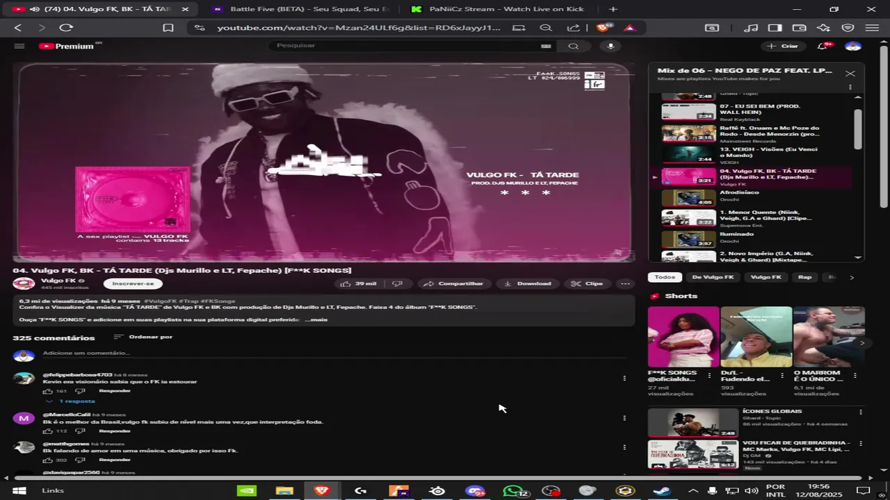The width and height of the screenshot is (890, 500).
Task: Open the on-screen keyboard icon in search box
Action: [546, 46]
